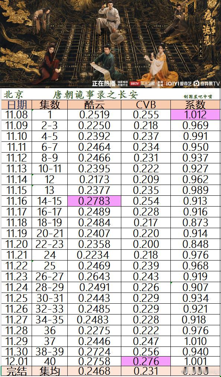Screen dimensions: 221x377
Task: Select 酷云 value 0.2724
Action: tap(94, 352)
